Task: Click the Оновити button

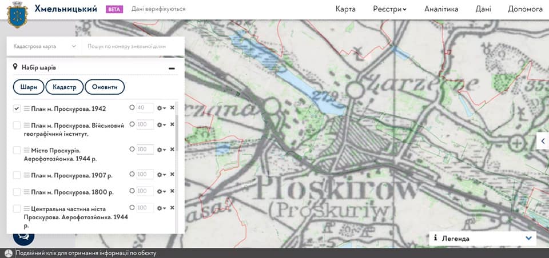Action: 105,87
